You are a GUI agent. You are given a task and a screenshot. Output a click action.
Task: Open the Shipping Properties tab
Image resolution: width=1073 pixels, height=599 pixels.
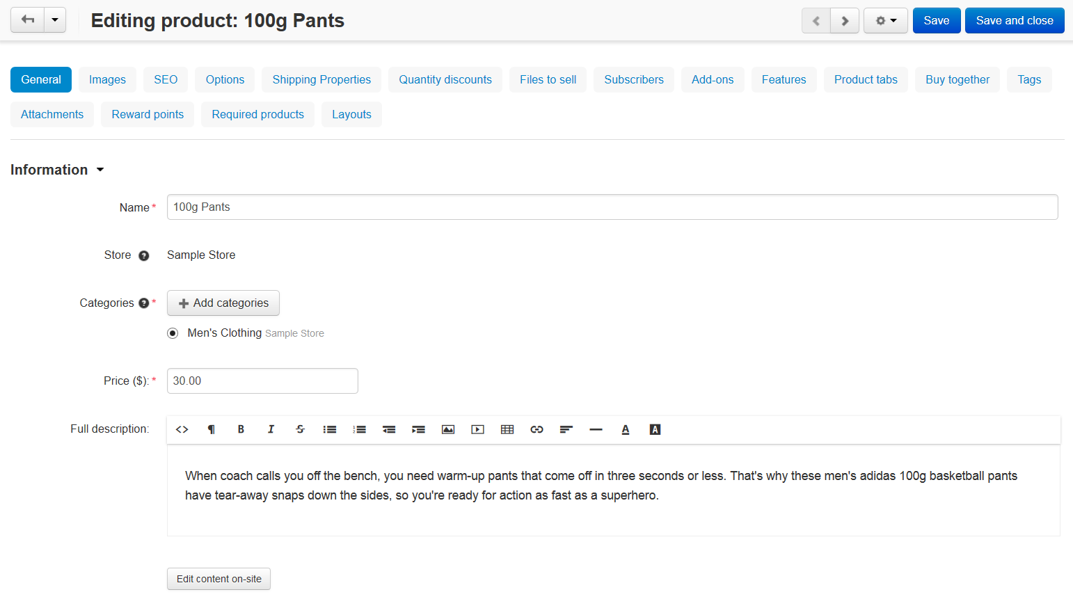tap(321, 79)
